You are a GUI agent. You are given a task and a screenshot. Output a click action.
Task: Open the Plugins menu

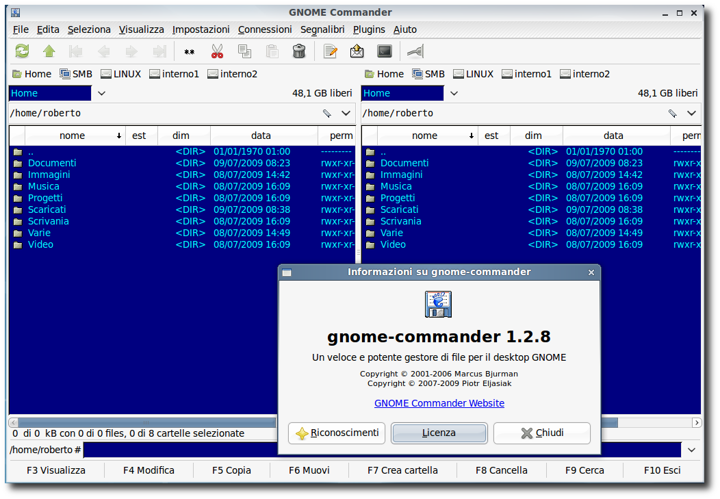tap(369, 29)
